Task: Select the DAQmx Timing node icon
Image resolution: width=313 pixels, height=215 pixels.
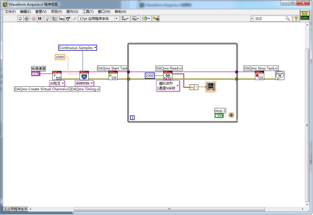Action: 84,76
